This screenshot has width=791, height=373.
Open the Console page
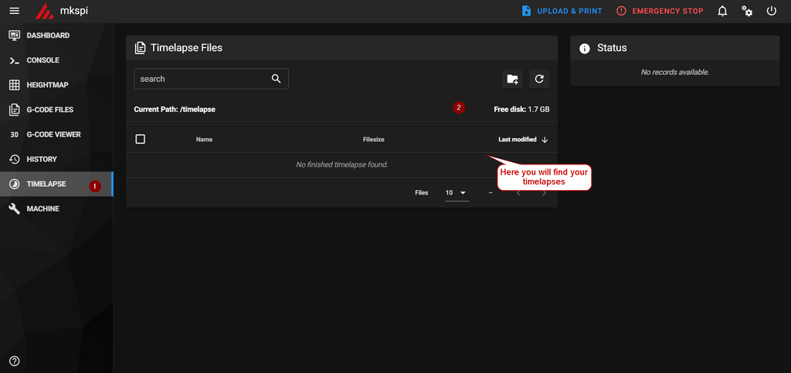point(56,60)
